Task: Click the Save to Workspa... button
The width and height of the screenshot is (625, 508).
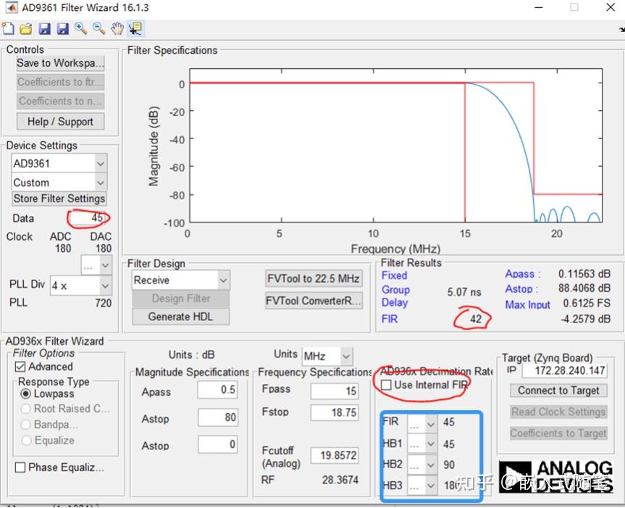Action: point(61,63)
